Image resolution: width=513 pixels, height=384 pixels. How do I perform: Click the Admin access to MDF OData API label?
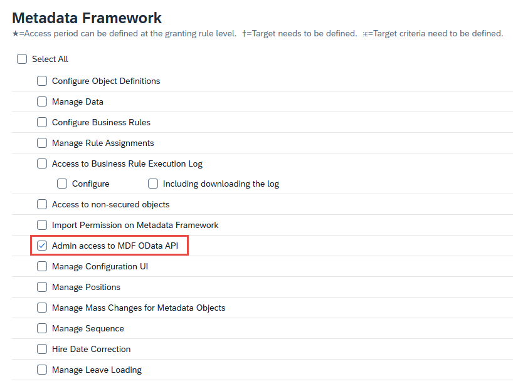click(115, 246)
